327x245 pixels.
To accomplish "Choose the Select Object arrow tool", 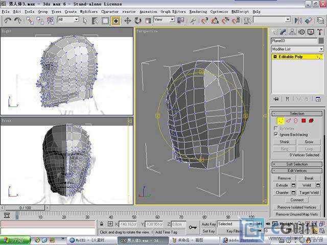I will pyautogui.click(x=85, y=20).
